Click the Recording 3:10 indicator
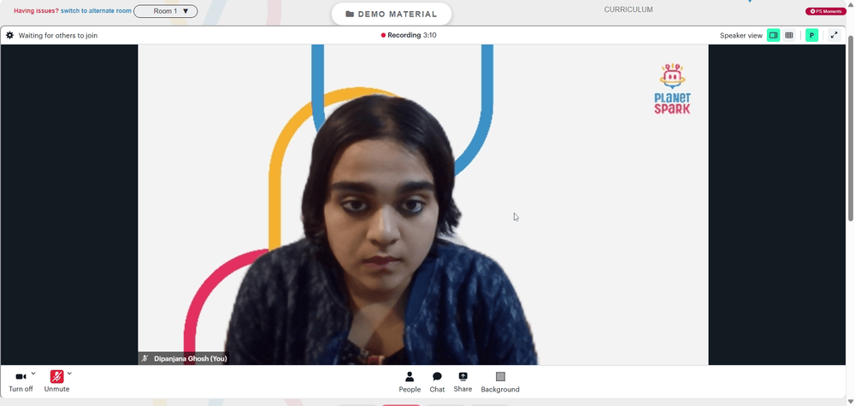 [x=409, y=35]
